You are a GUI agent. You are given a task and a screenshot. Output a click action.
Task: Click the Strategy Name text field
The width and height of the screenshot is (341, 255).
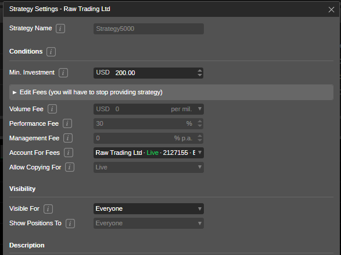149,29
